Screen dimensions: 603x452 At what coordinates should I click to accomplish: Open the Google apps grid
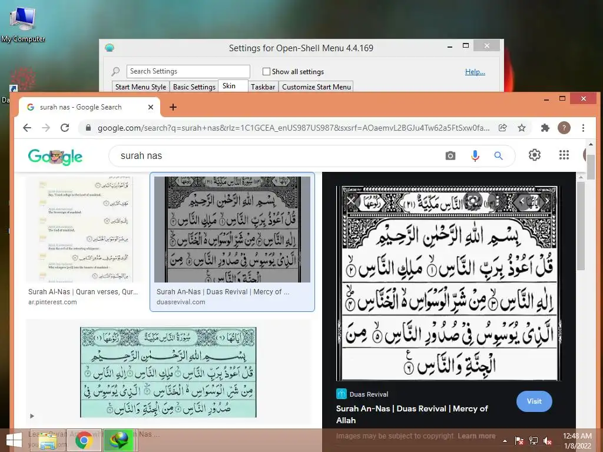[x=564, y=155]
